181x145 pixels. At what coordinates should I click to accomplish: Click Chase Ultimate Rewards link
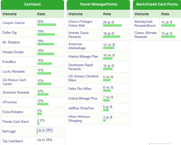[146, 35]
